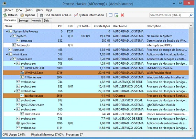
Task: Select the WmiPrvSE.exe row name
Action: coord(34,73)
